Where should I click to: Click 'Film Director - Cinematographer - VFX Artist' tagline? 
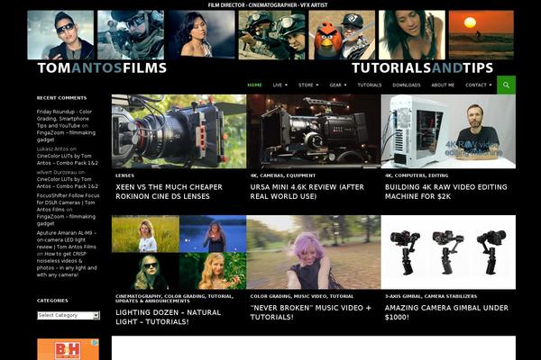click(268, 4)
